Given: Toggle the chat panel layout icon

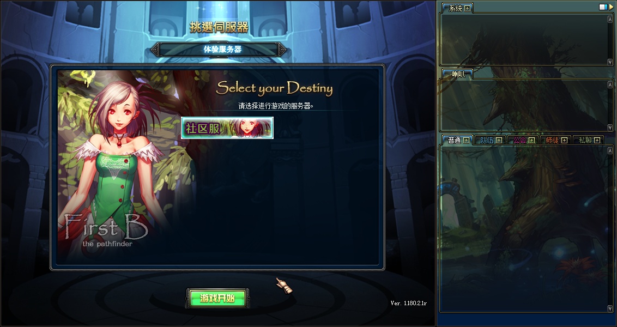Looking at the screenshot, I should (603, 7).
